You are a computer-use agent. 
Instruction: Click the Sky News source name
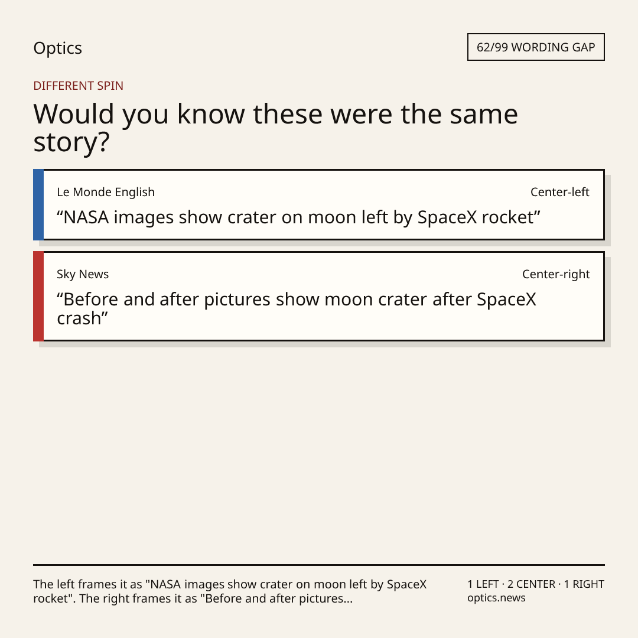click(x=83, y=274)
